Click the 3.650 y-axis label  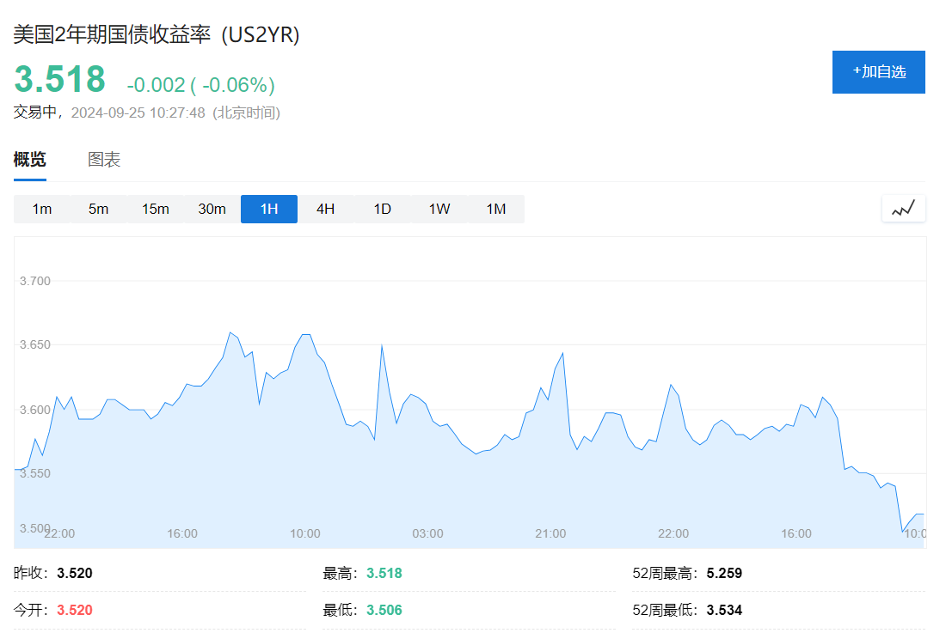click(35, 344)
